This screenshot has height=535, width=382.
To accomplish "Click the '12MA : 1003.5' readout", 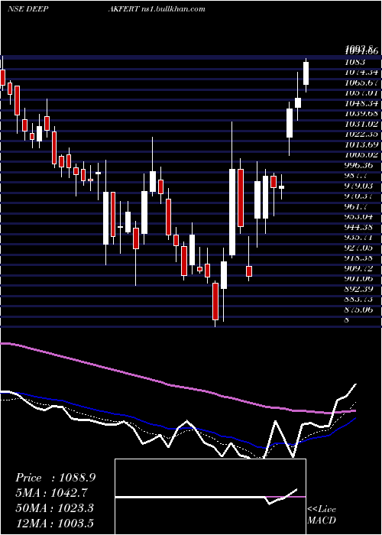I will tap(55, 523).
